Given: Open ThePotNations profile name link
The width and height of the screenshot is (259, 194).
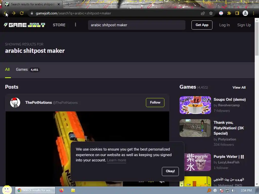Looking at the screenshot, I should (x=38, y=103).
